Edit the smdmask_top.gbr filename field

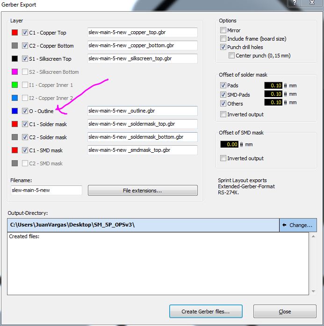pyautogui.click(x=142, y=150)
